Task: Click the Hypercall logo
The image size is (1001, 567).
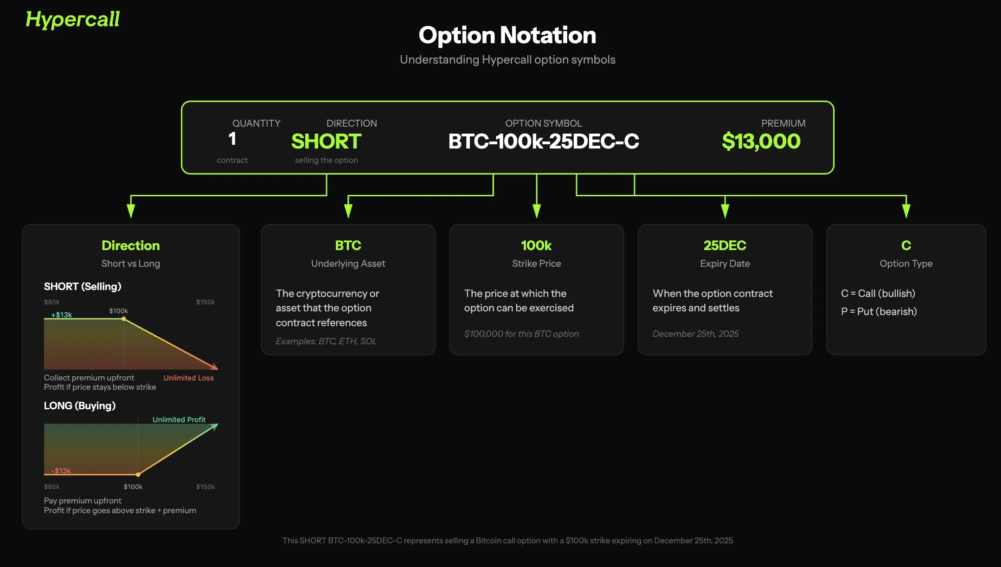Action: click(73, 19)
